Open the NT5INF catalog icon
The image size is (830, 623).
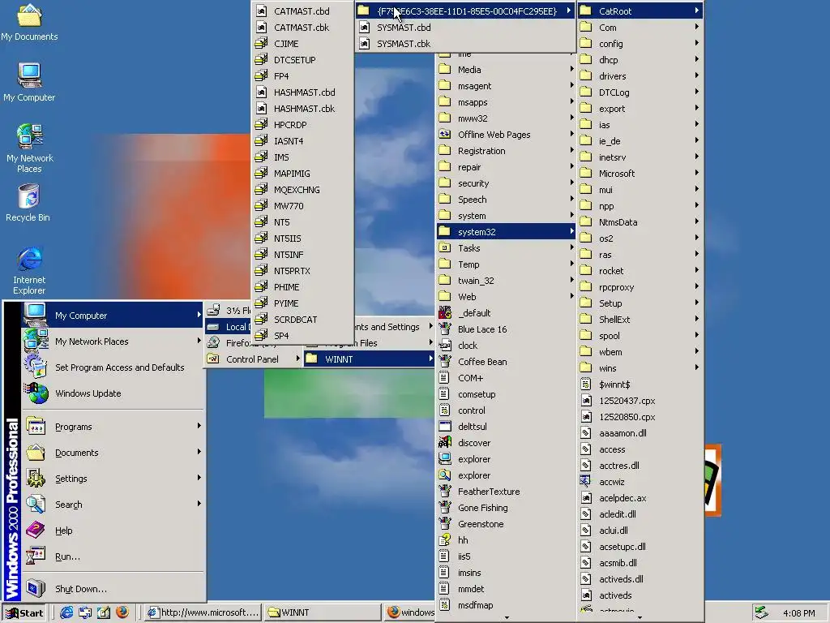261,254
